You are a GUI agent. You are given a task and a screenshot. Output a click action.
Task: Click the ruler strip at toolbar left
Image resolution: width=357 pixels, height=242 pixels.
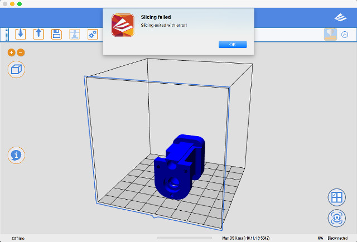7,35
